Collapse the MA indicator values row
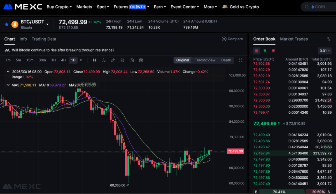The image size is (336, 194). (x=8, y=85)
